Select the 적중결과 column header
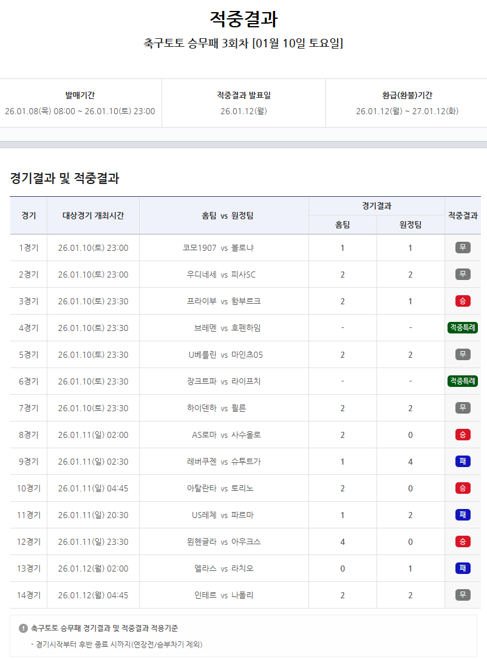The width and height of the screenshot is (487, 659). coord(463,215)
